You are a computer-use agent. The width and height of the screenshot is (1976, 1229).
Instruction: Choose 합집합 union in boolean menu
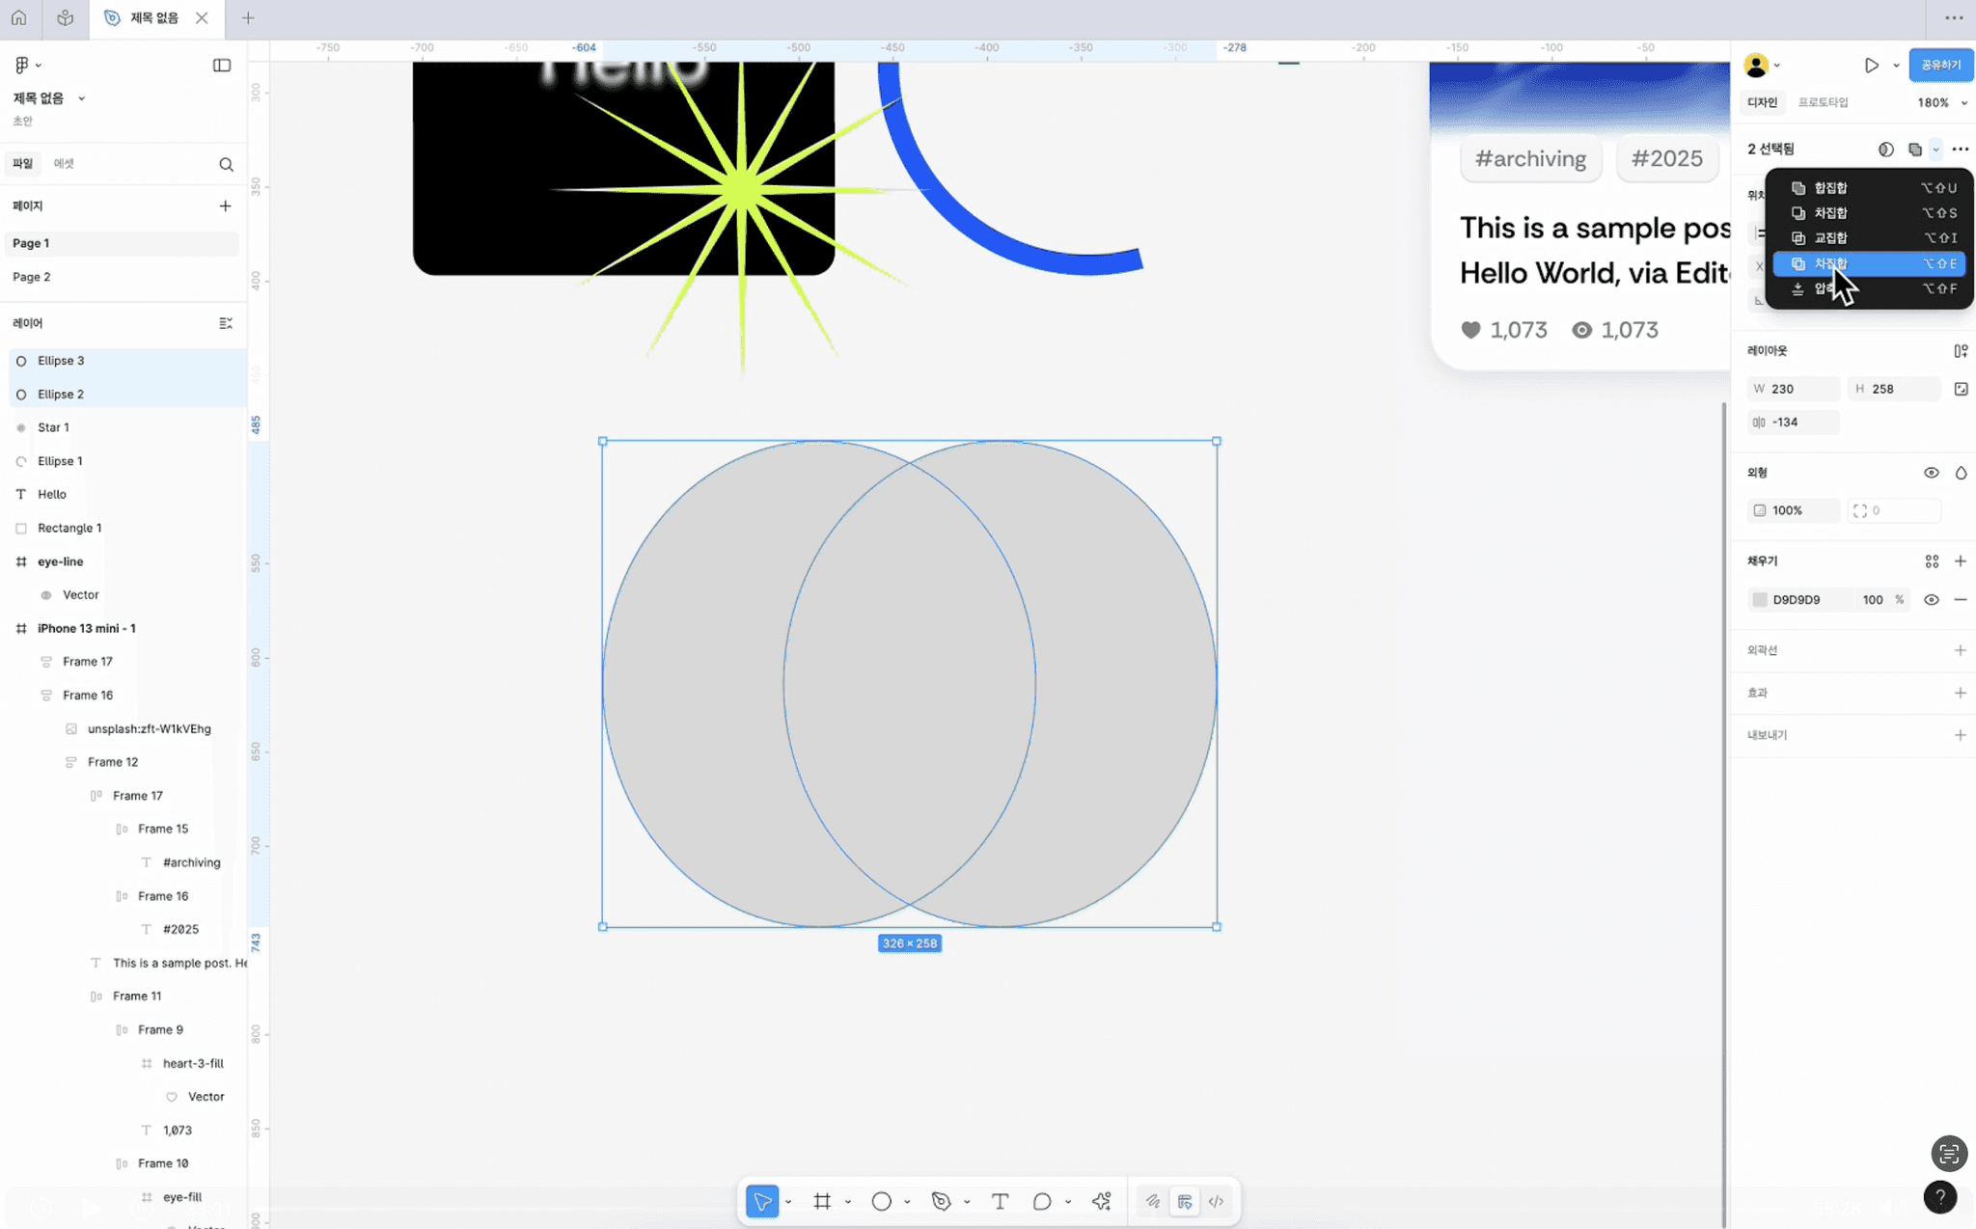point(1830,188)
